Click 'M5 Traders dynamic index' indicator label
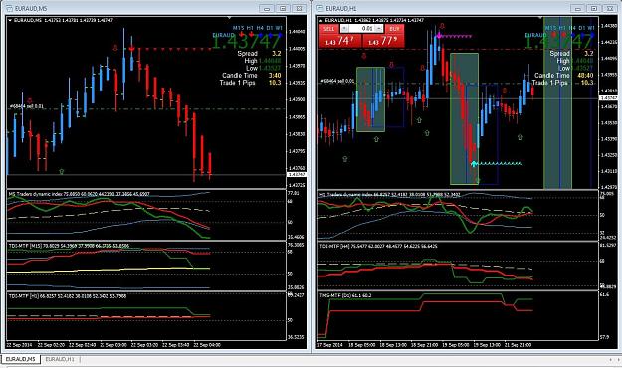This screenshot has height=368, width=622. (79, 194)
